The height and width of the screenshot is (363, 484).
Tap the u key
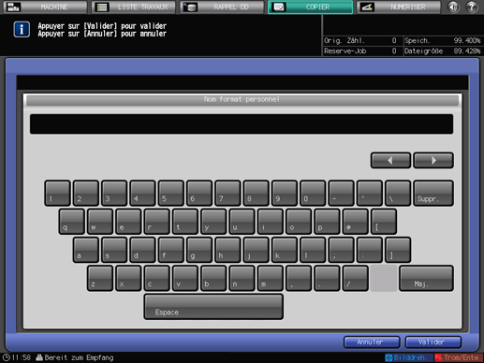tap(242, 222)
